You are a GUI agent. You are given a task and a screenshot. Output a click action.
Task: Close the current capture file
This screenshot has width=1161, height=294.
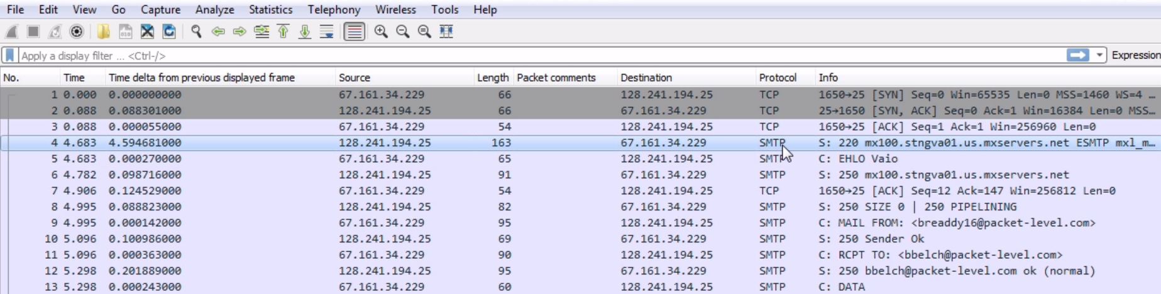point(147,31)
